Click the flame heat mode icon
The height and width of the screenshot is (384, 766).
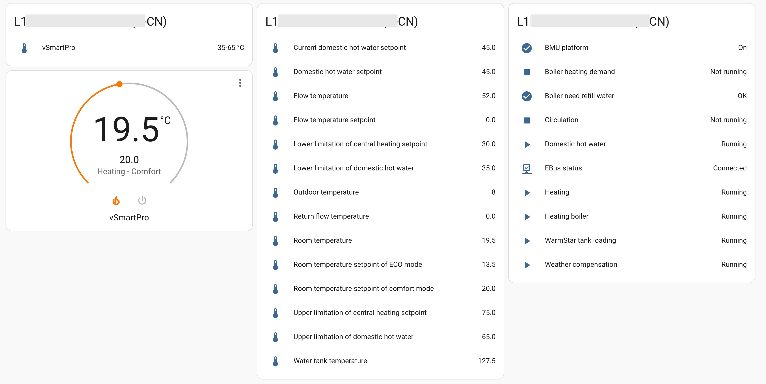pyautogui.click(x=116, y=201)
